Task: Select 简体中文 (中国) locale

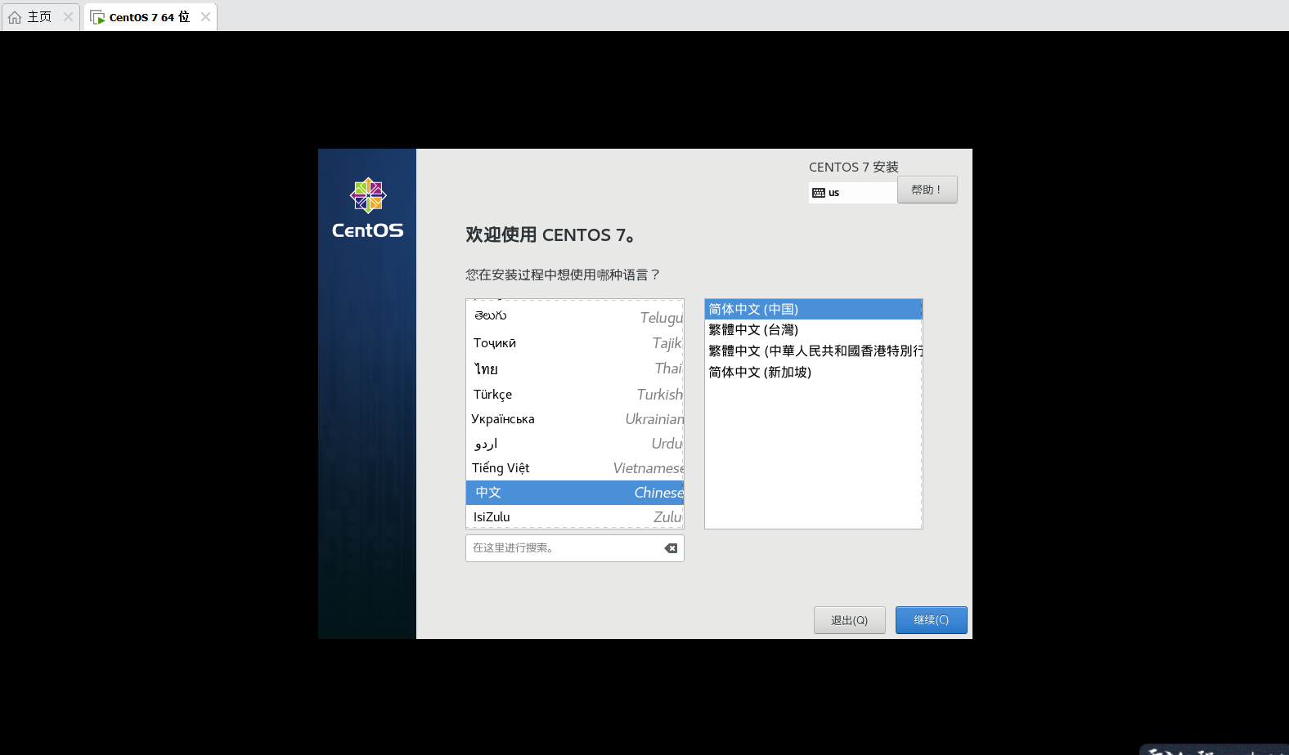Action: click(x=813, y=309)
